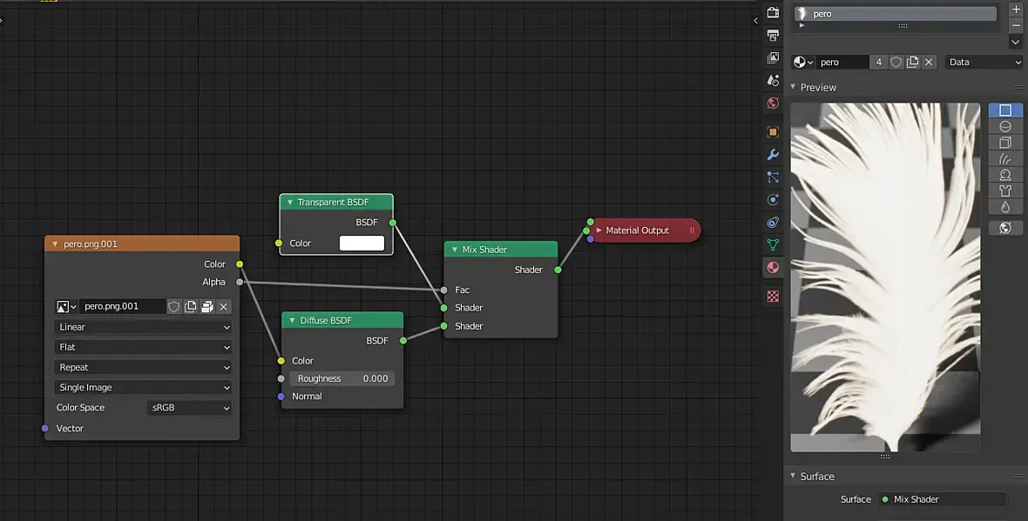Click image node Alpha output socket

[240, 282]
